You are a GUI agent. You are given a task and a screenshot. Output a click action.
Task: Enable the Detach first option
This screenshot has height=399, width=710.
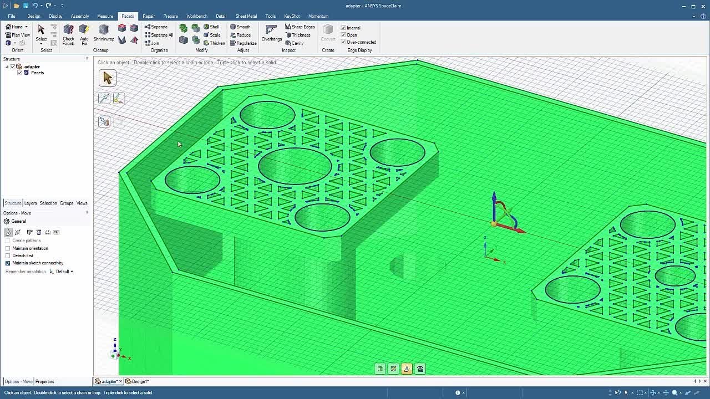pyautogui.click(x=8, y=255)
